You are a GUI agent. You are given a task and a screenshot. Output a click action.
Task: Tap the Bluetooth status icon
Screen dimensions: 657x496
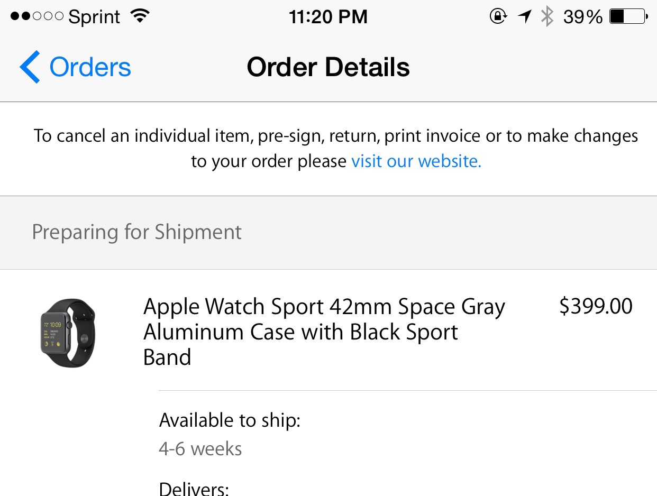point(547,17)
